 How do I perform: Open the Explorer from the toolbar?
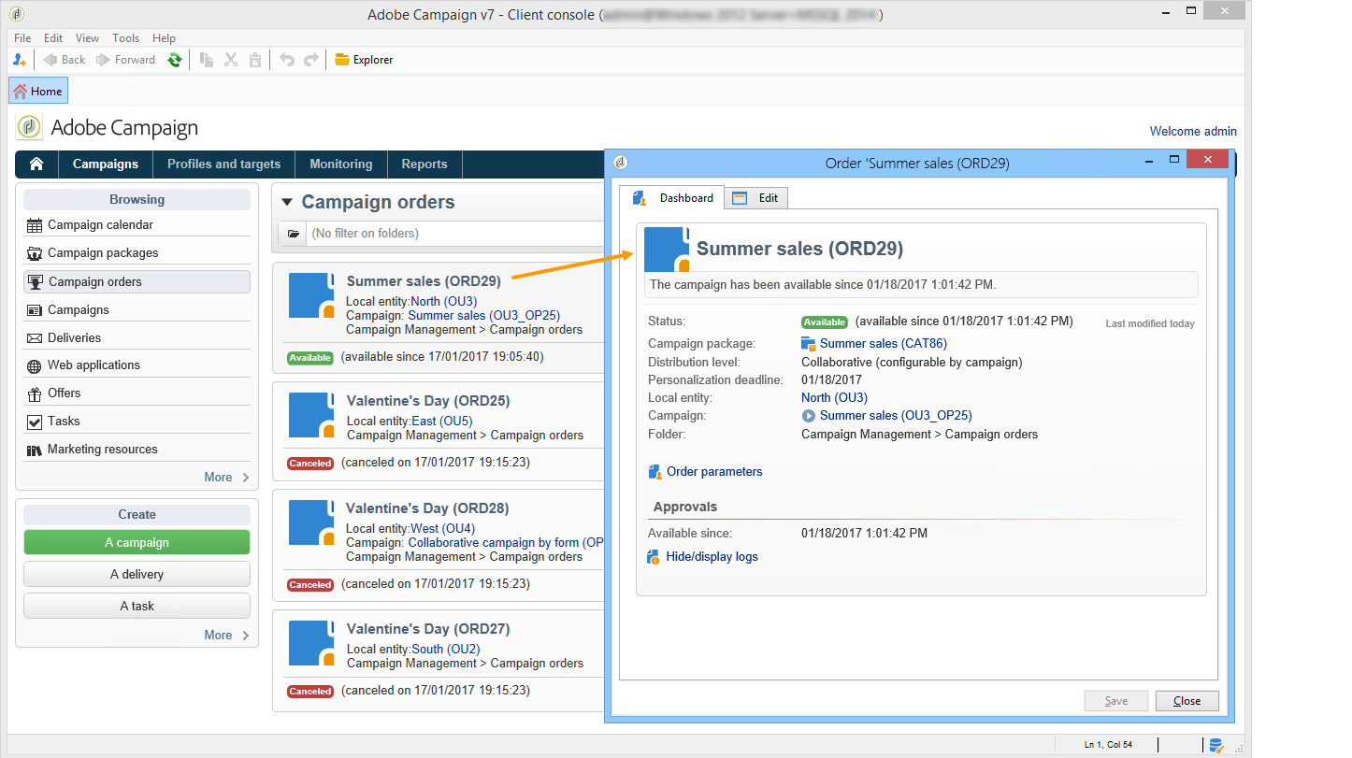click(x=364, y=60)
